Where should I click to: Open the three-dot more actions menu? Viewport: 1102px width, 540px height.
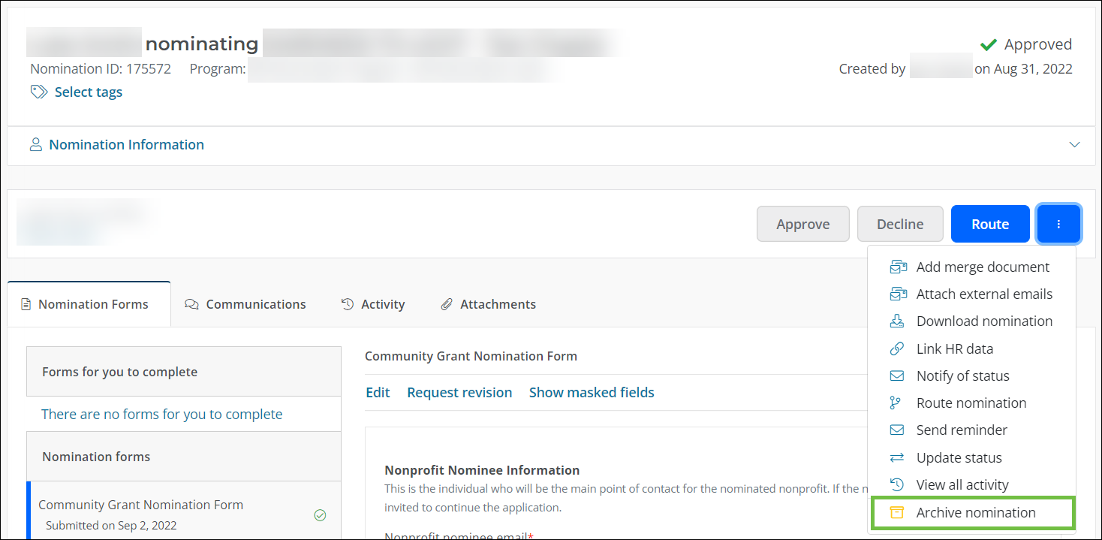tap(1058, 224)
